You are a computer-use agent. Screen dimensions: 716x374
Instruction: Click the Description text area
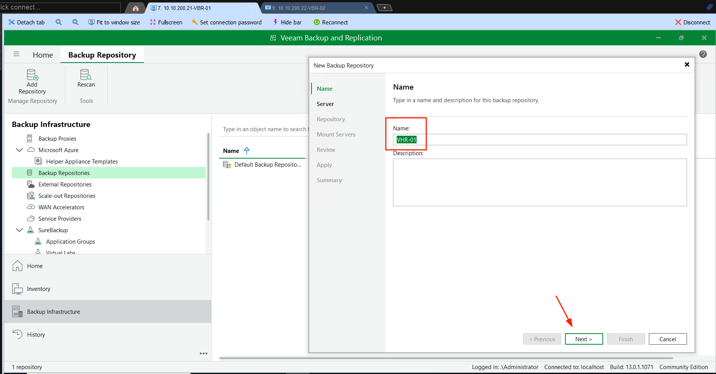point(540,182)
